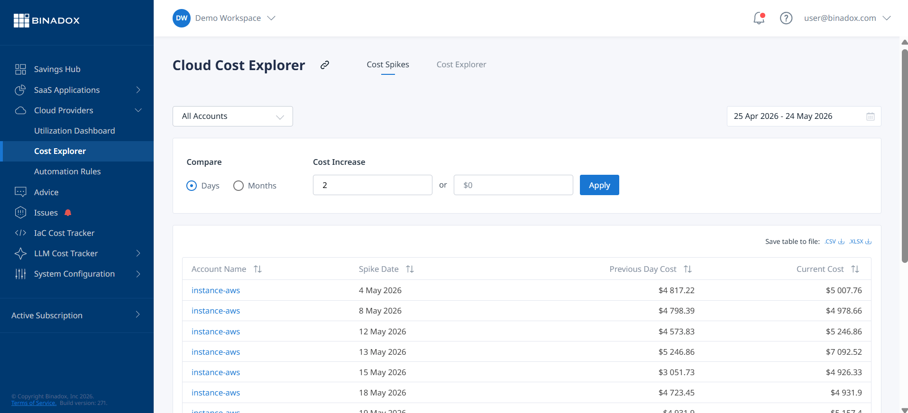Click the Issues shield icon
This screenshot has width=908, height=413.
(x=20, y=213)
